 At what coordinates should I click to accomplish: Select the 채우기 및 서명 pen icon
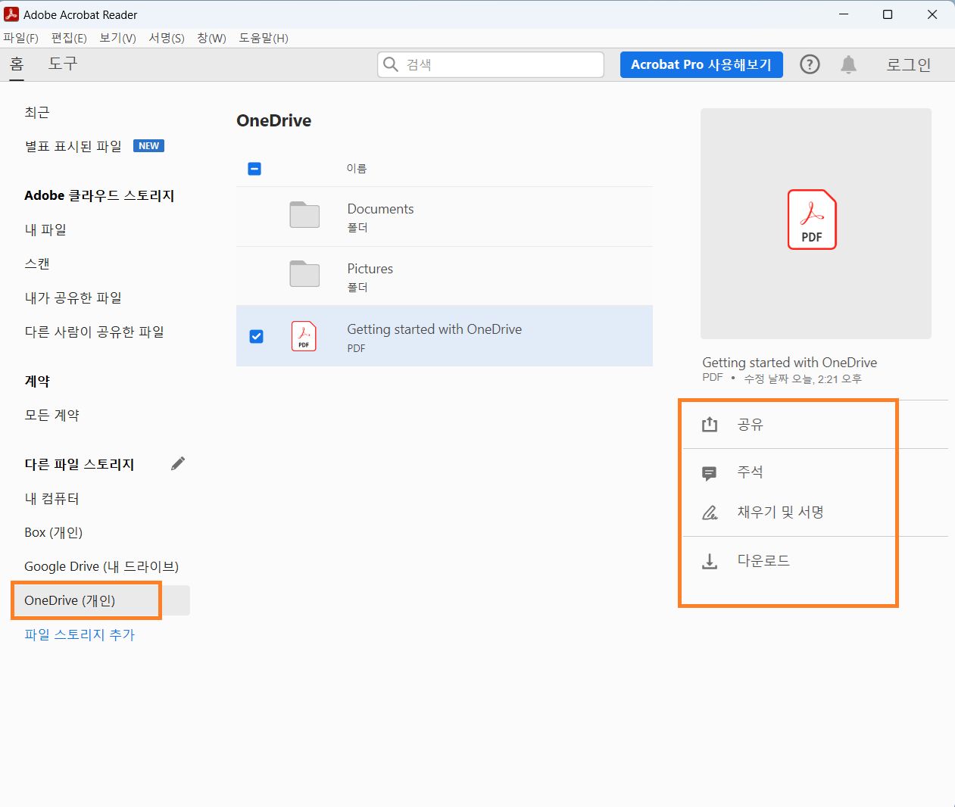point(710,512)
